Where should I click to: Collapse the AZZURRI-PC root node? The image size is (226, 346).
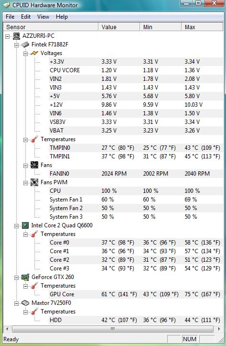click(x=8, y=36)
